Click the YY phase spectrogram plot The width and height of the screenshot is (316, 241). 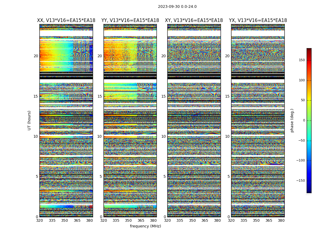(130, 120)
